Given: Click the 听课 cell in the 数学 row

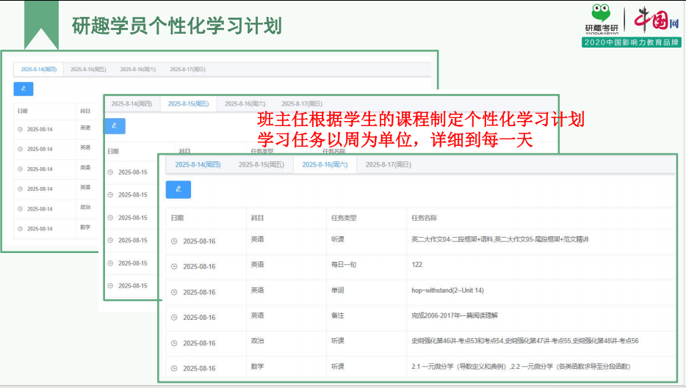Looking at the screenshot, I should [337, 367].
